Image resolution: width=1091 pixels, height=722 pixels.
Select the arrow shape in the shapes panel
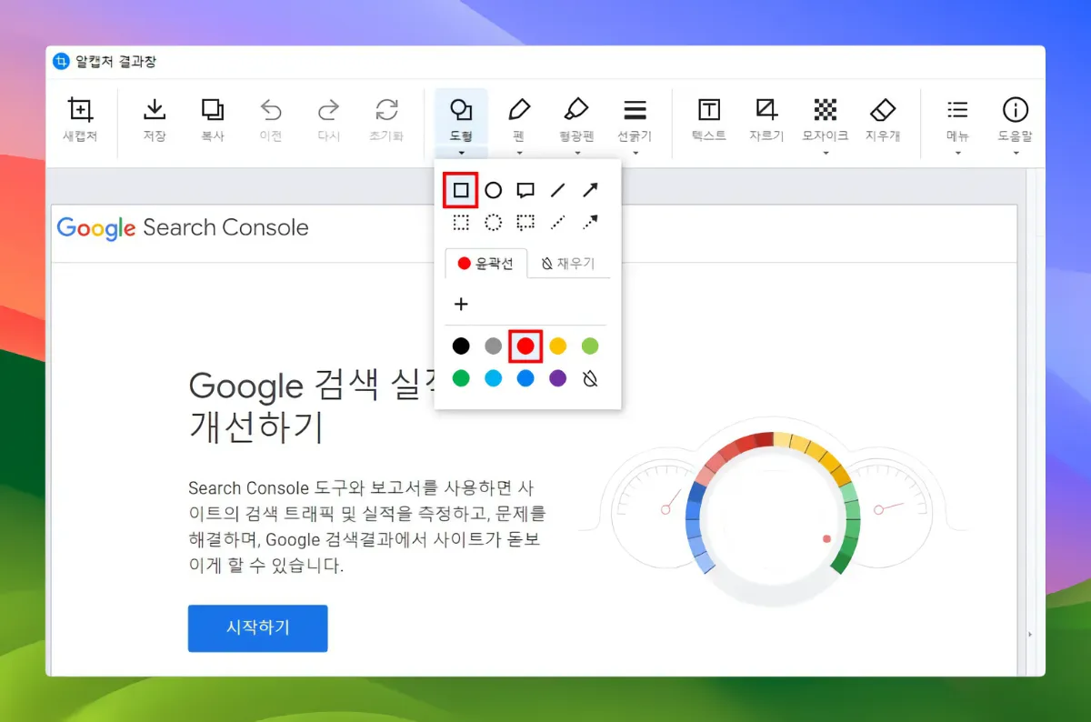[x=590, y=190]
